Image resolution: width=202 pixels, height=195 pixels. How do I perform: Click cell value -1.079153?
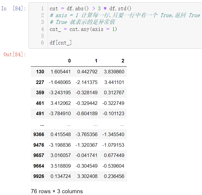113,145
